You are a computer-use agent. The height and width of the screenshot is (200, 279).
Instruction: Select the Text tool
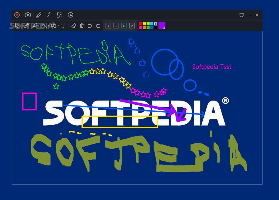(x=63, y=26)
